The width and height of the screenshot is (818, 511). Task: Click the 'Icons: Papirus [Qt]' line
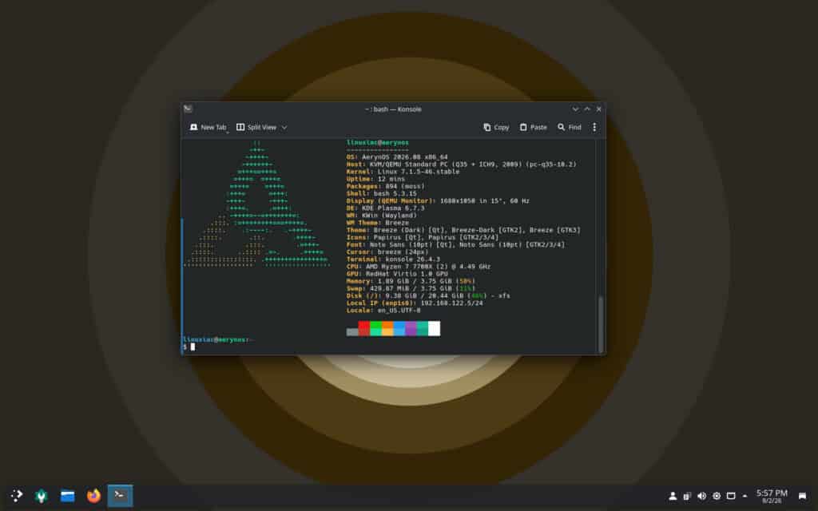click(423, 237)
